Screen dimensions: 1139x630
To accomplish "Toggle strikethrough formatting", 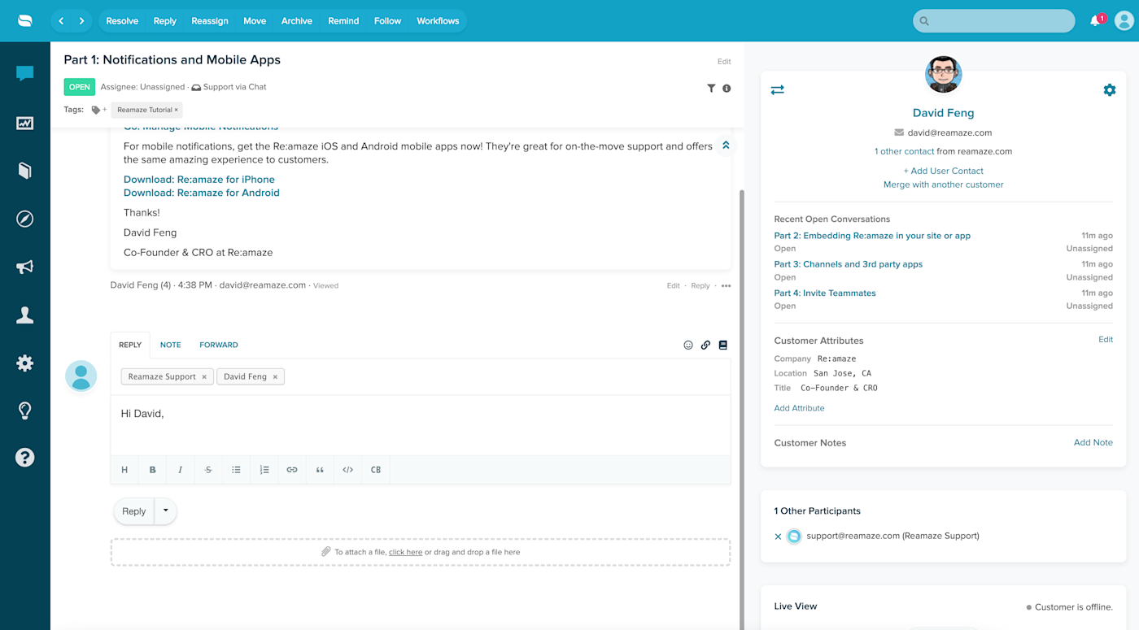I will pos(208,470).
